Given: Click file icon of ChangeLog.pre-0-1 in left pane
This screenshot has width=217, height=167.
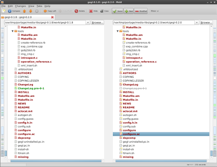Looking at the screenshot, I should click(x=16, y=88).
